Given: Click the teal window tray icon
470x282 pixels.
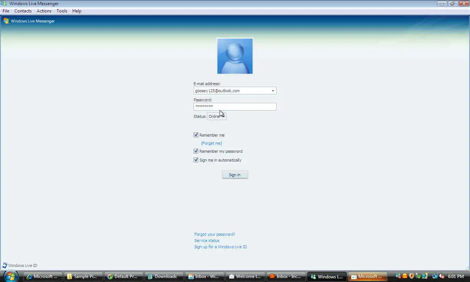Looking at the screenshot, I should tap(425, 276).
